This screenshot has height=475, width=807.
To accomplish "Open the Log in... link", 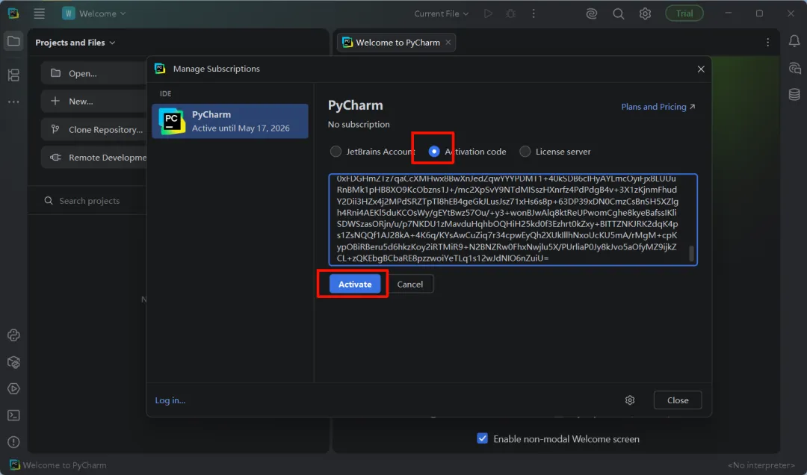I will pyautogui.click(x=170, y=400).
